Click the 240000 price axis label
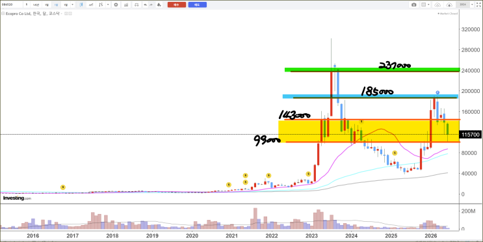 point(471,70)
